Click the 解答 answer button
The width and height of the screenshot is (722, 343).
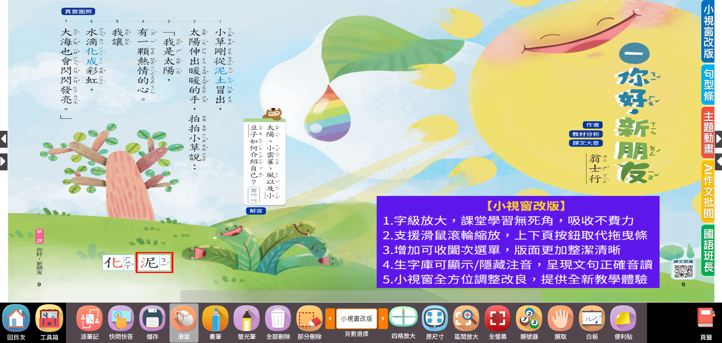(256, 211)
